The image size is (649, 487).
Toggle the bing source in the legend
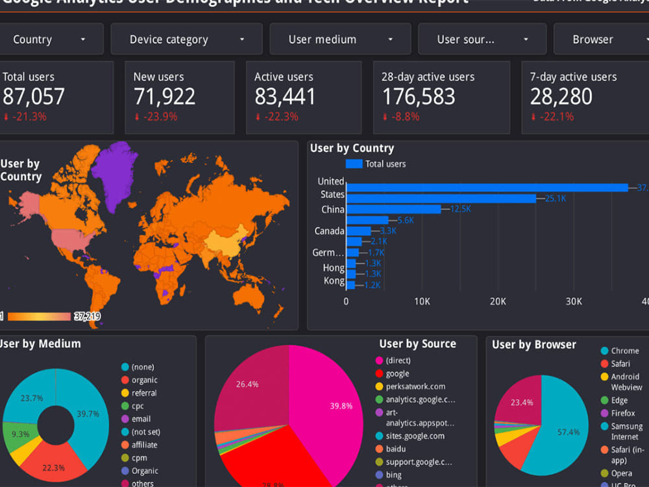tap(379, 475)
